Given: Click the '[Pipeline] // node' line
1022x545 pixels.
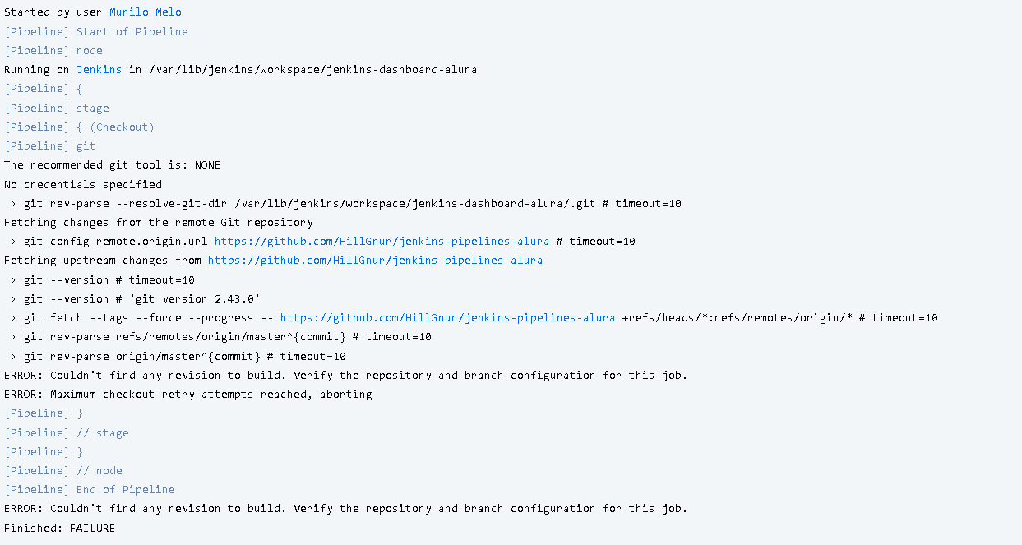Looking at the screenshot, I should [63, 471].
